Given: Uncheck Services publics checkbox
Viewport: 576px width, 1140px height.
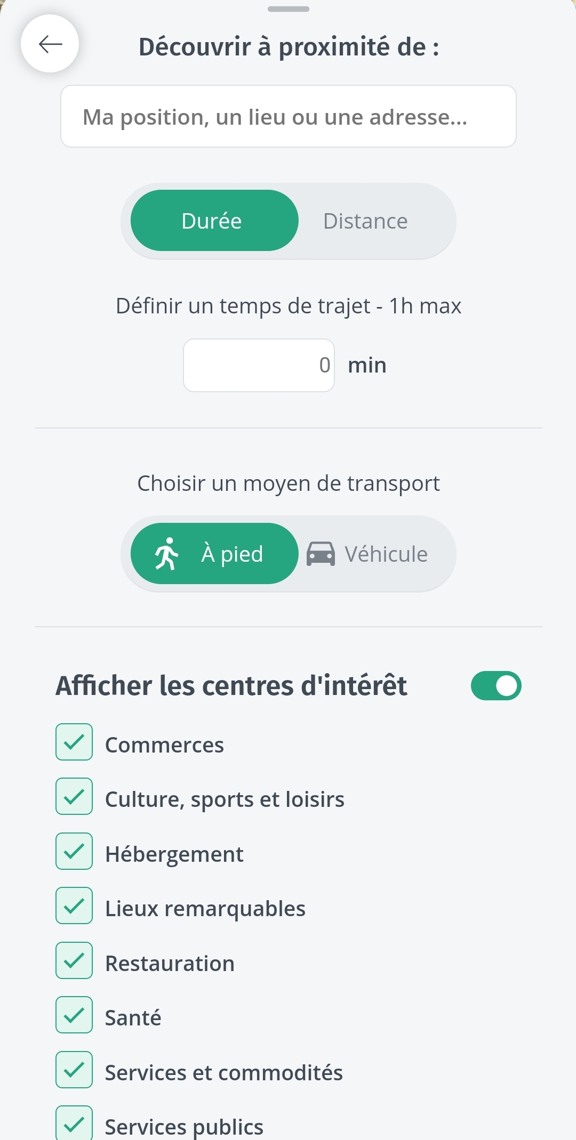Looking at the screenshot, I should 74,1123.
